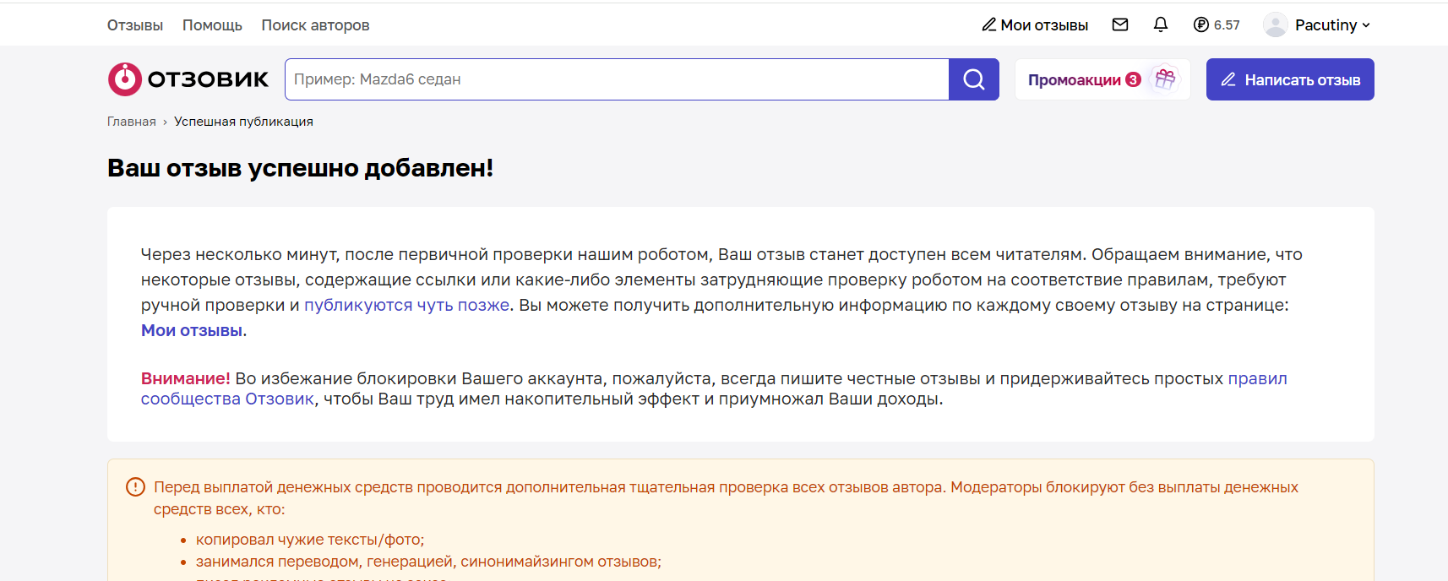Viewport: 1448px width, 581px height.
Task: Click bullet копировал чужие тексты/фото
Action: pos(310,540)
